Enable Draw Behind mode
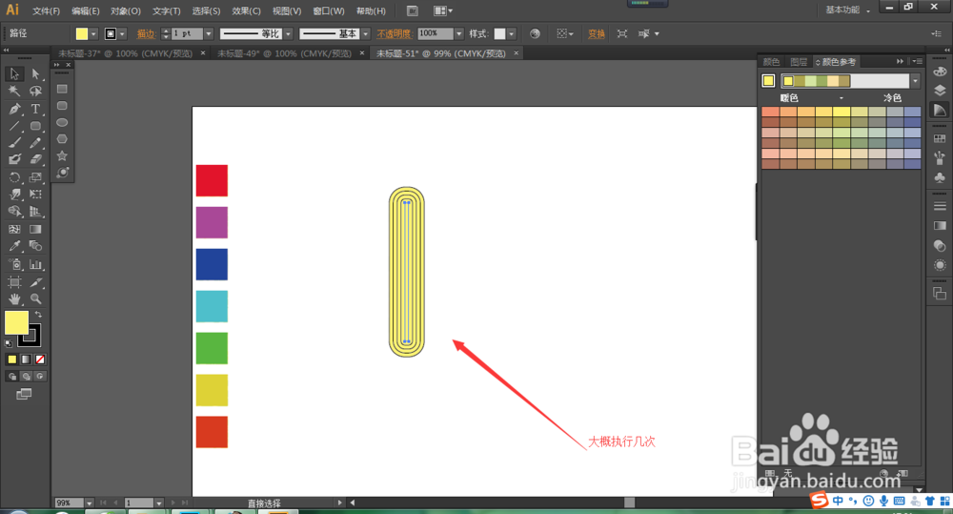This screenshot has height=514, width=953. coord(26,377)
